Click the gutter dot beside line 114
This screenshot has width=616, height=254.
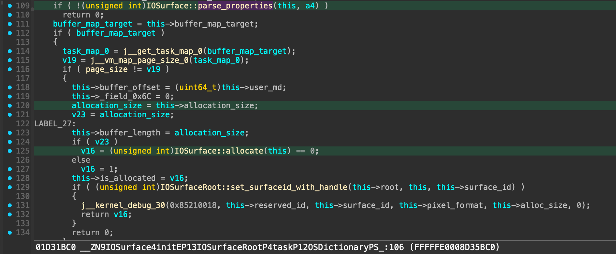pos(10,51)
